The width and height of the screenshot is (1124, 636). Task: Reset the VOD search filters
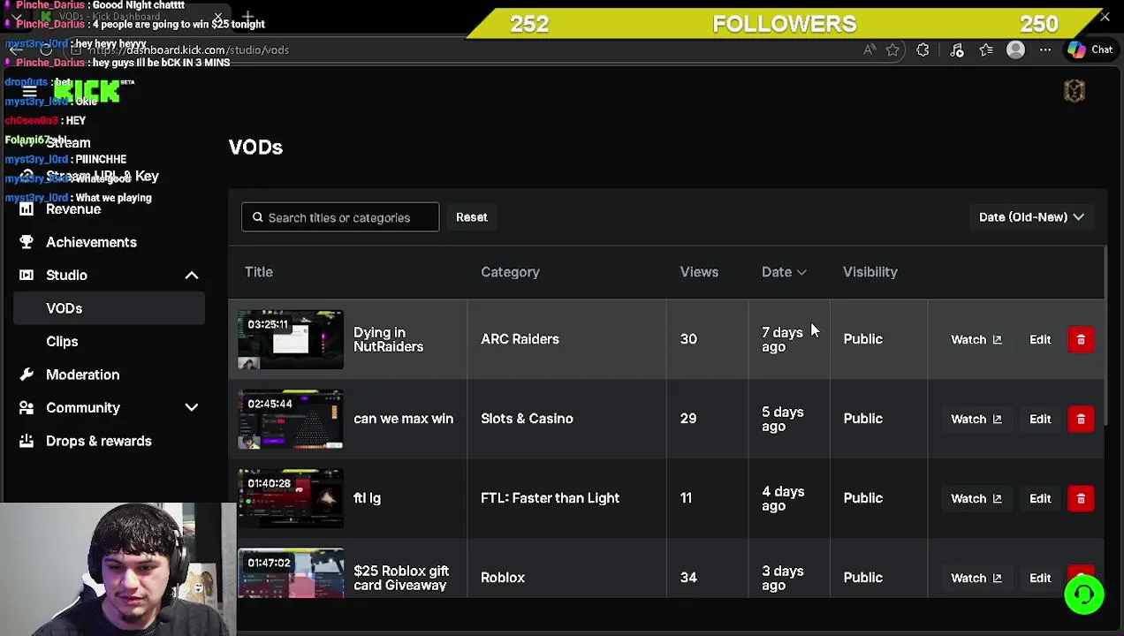click(x=471, y=217)
